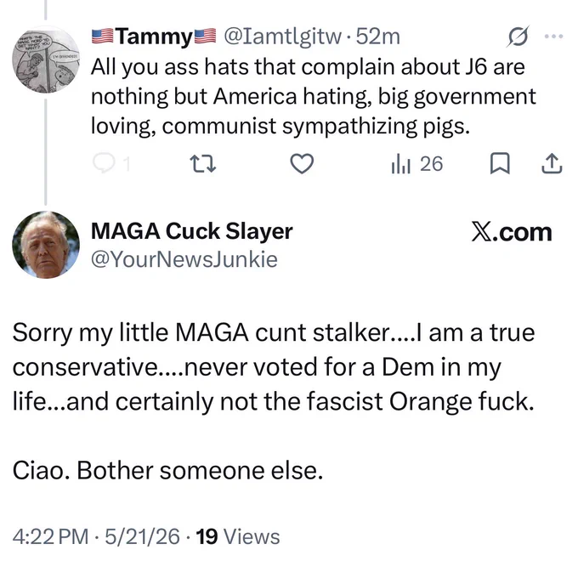The image size is (578, 561).
Task: Share Tammy's tweet using the upload arrow icon
Action: pyautogui.click(x=552, y=164)
